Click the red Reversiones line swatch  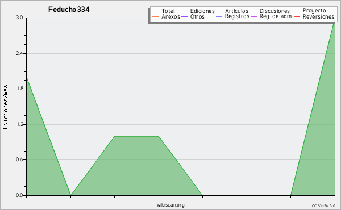(x=297, y=16)
